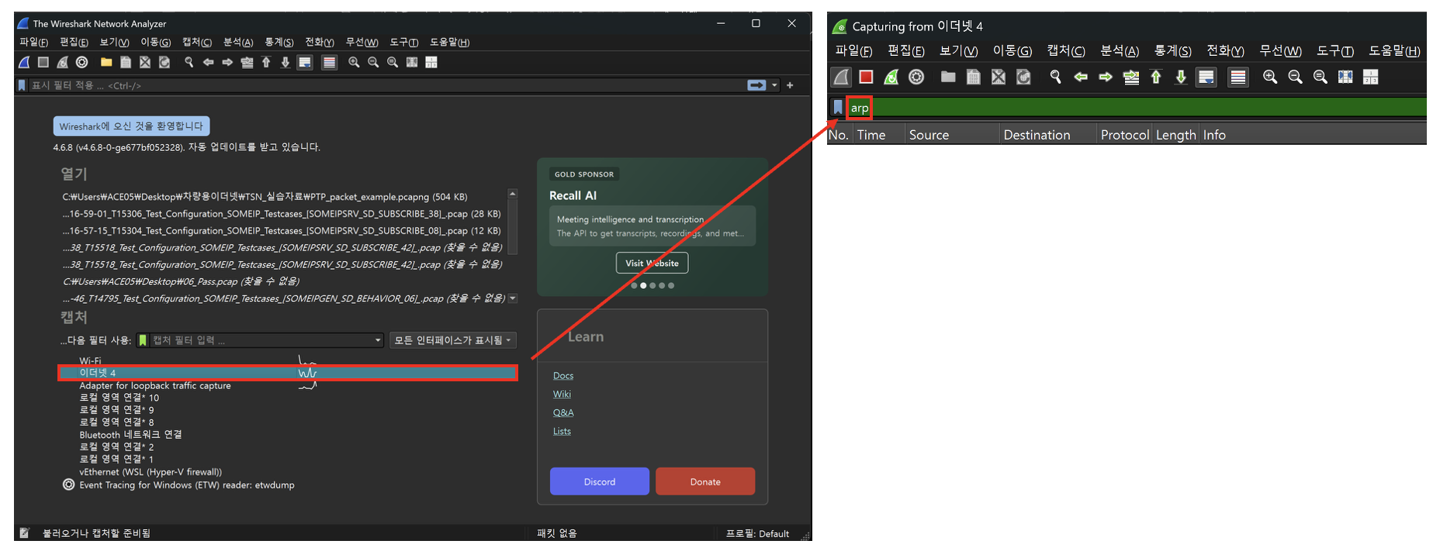Screen dimensions: 1440x558
Task: Open capture options gear in the welcome window
Action: [82, 62]
